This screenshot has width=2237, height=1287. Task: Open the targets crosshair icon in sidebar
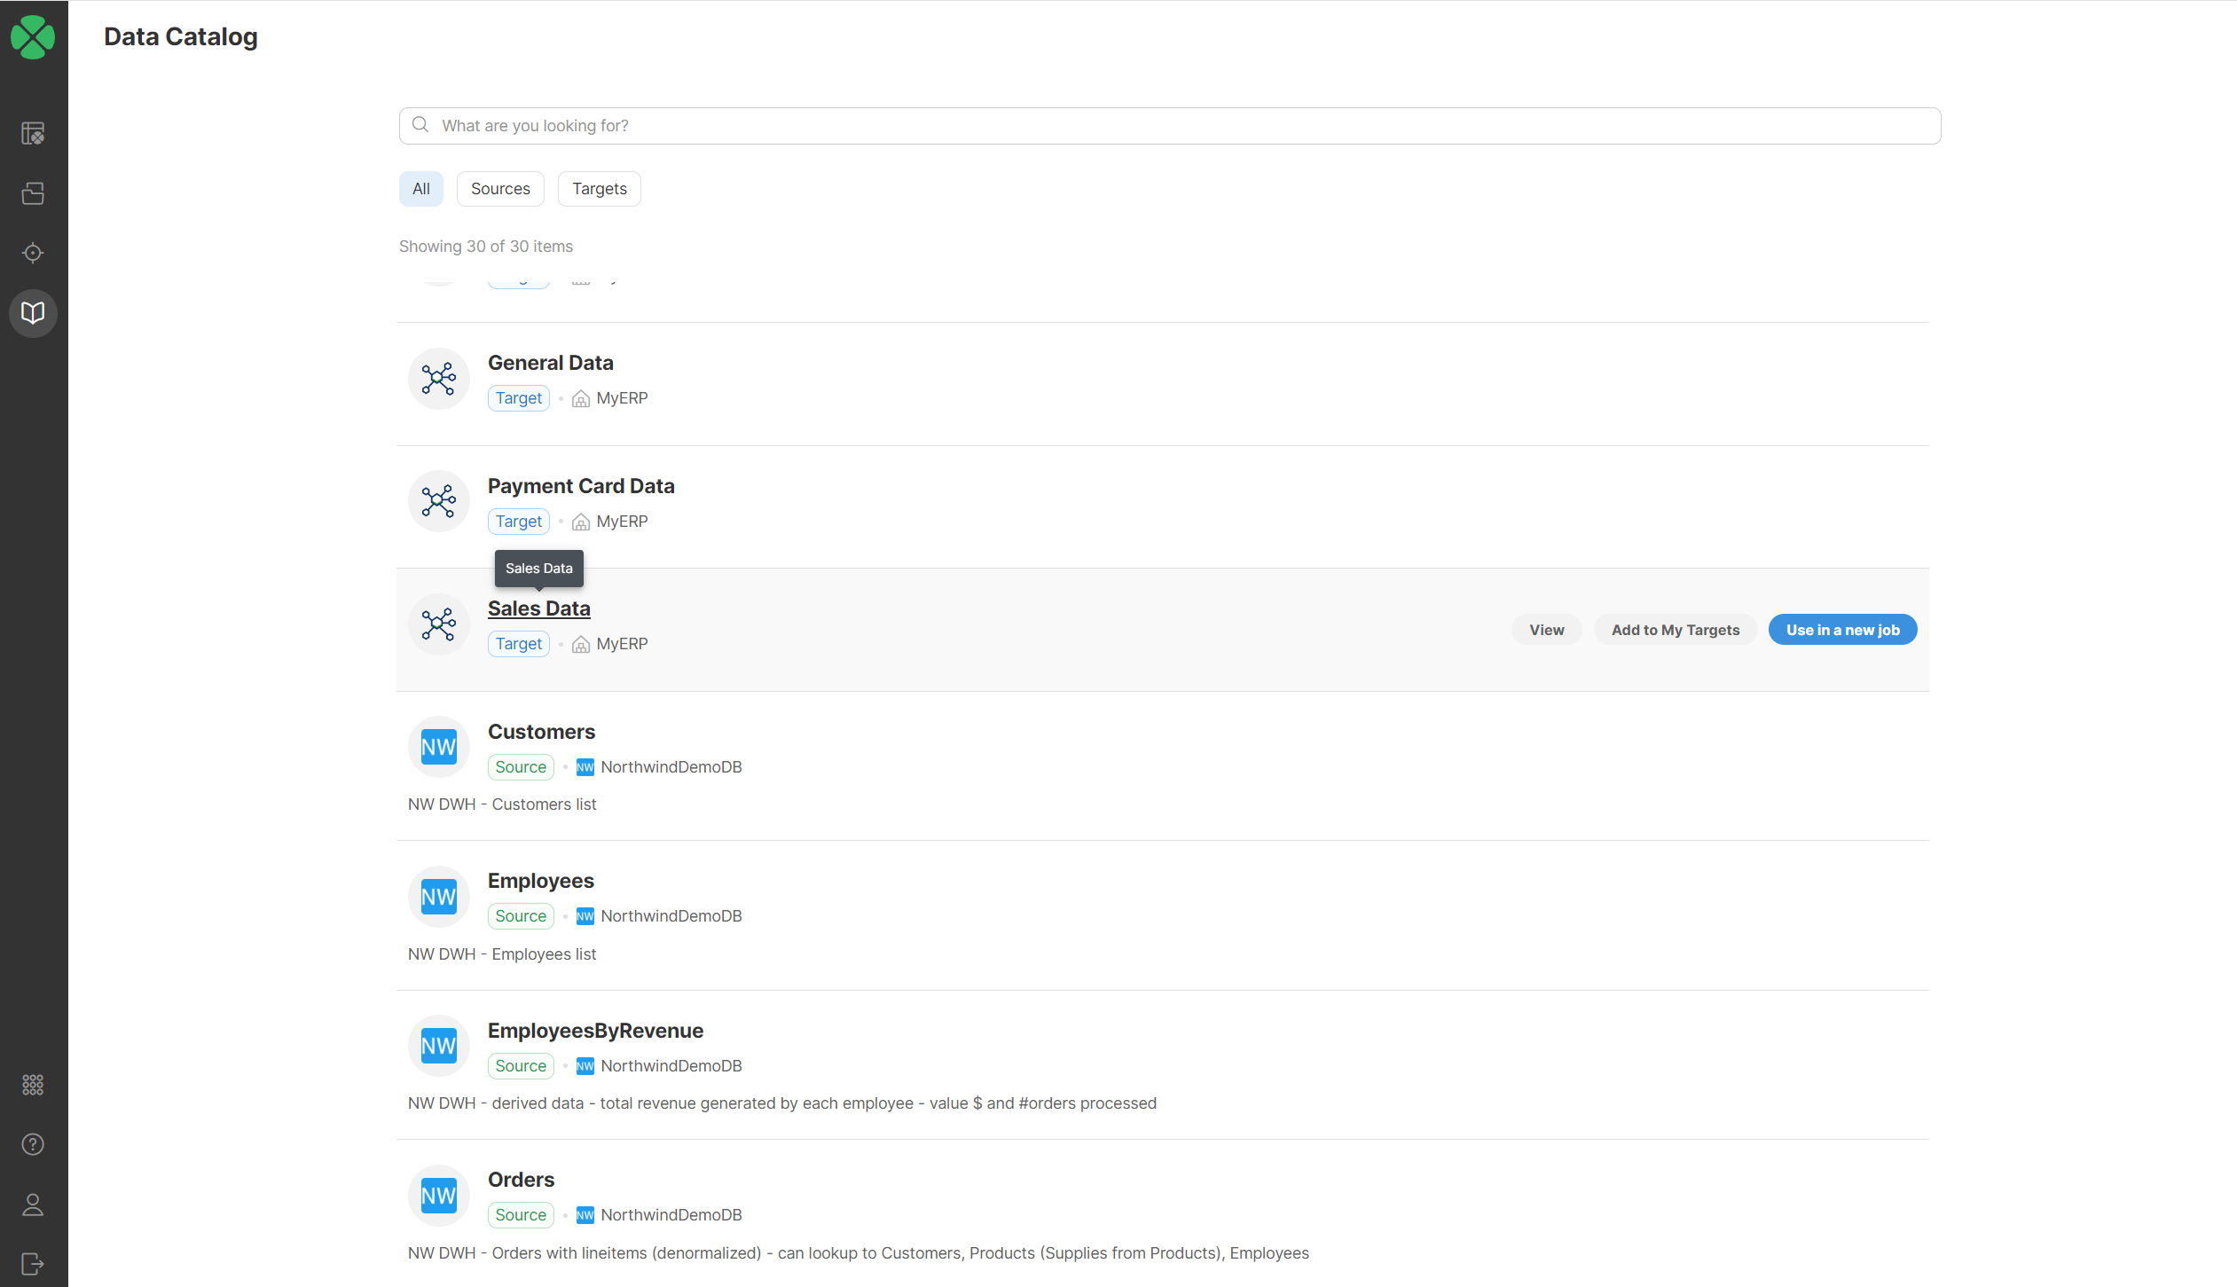pyautogui.click(x=33, y=253)
